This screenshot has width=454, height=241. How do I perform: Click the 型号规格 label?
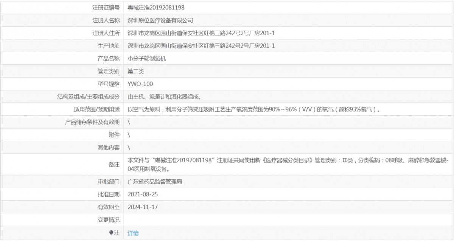(x=109, y=84)
